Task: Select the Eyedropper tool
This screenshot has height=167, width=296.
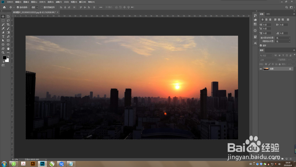Action: coord(3,28)
